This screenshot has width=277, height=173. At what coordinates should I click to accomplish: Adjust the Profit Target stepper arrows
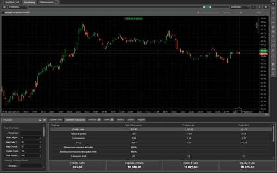tap(40, 137)
